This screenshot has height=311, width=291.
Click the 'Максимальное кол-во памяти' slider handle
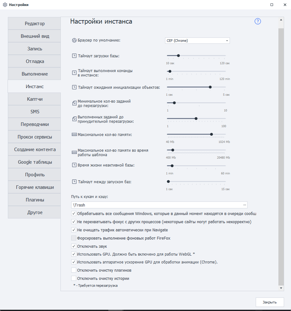(x=211, y=134)
